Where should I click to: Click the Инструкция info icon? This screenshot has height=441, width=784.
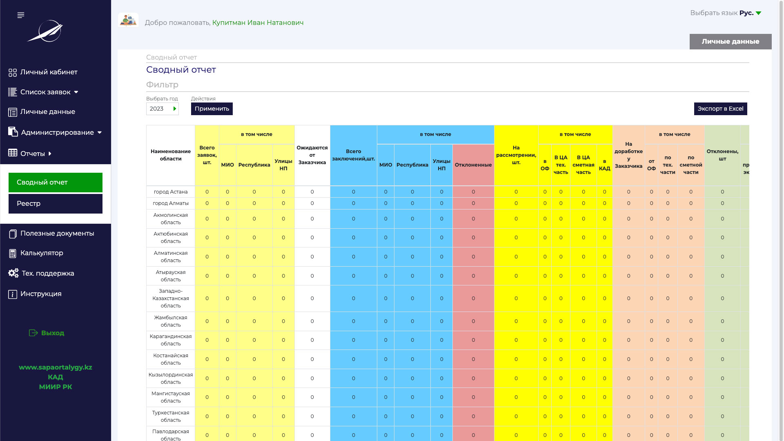(13, 294)
